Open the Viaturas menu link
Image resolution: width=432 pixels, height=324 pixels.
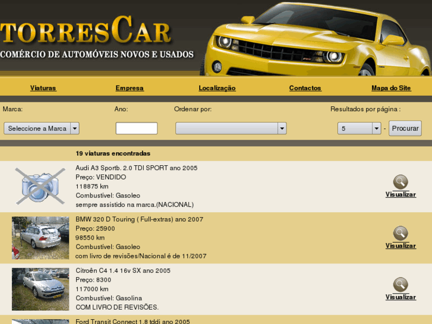coord(43,88)
